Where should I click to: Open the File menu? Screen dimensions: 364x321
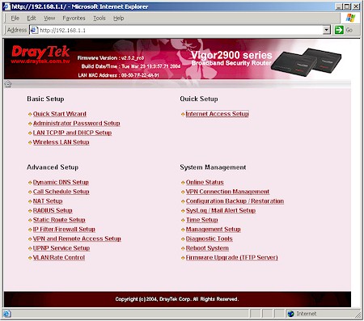click(x=15, y=18)
